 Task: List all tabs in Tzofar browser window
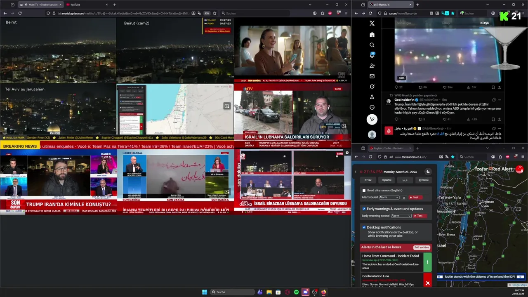pos(487,148)
